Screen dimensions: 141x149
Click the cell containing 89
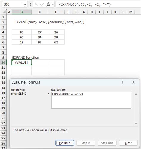coord(21,32)
